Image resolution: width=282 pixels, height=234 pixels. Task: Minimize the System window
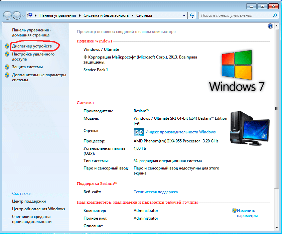click(251, 6)
